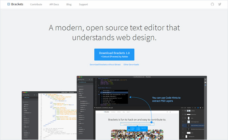The width and height of the screenshot is (228, 140).
Task: Toggle visibility eye of Background layer
Action: [x=183, y=136]
